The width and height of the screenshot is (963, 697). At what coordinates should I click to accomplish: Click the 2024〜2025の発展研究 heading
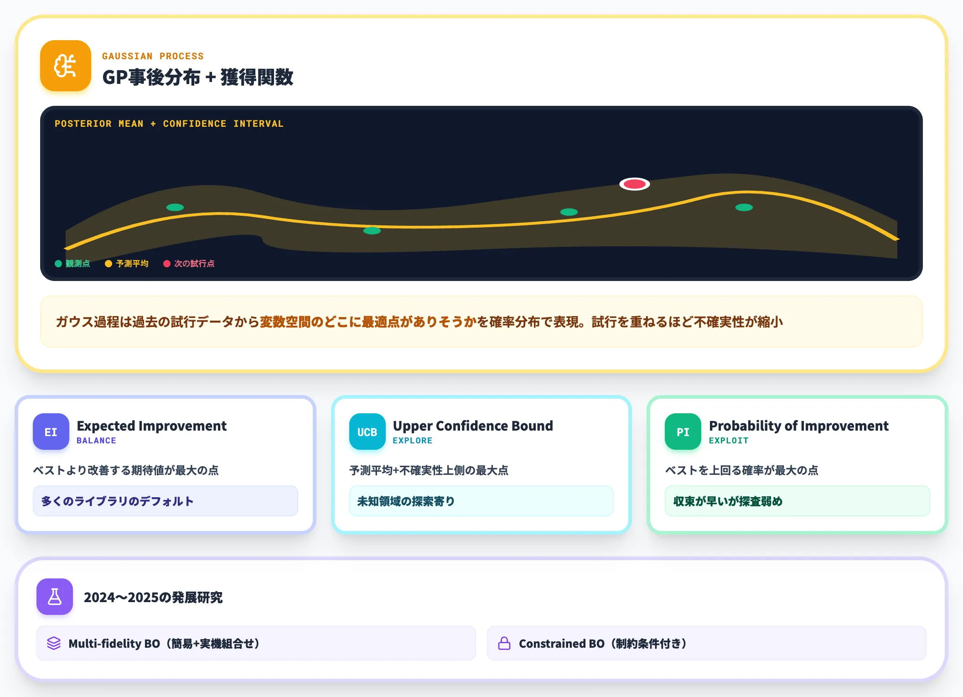153,597
